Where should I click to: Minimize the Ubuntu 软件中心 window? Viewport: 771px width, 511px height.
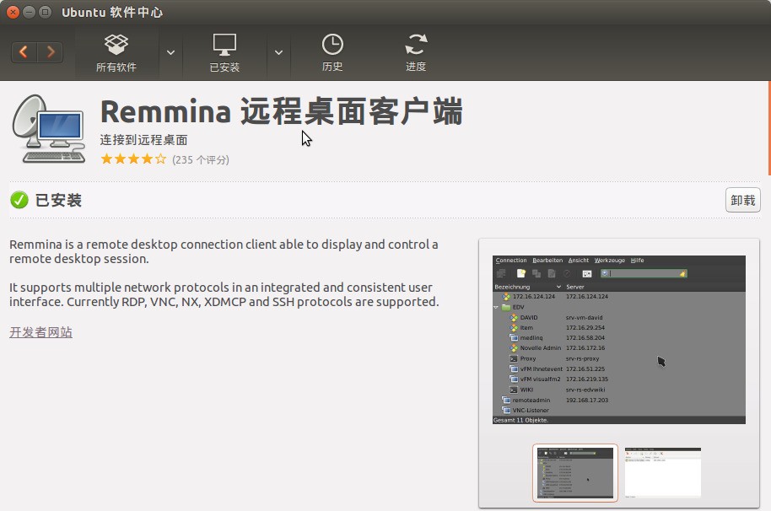tap(29, 12)
